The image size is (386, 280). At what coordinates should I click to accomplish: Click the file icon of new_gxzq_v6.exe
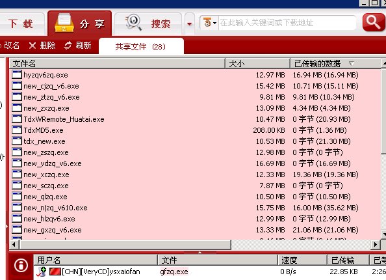click(x=17, y=230)
